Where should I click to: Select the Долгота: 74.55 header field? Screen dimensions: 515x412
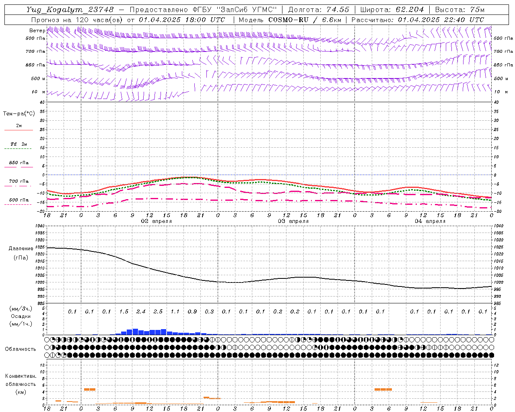click(319, 9)
